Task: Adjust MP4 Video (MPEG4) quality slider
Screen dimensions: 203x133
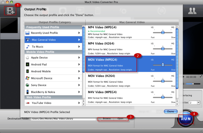Action: point(163,32)
